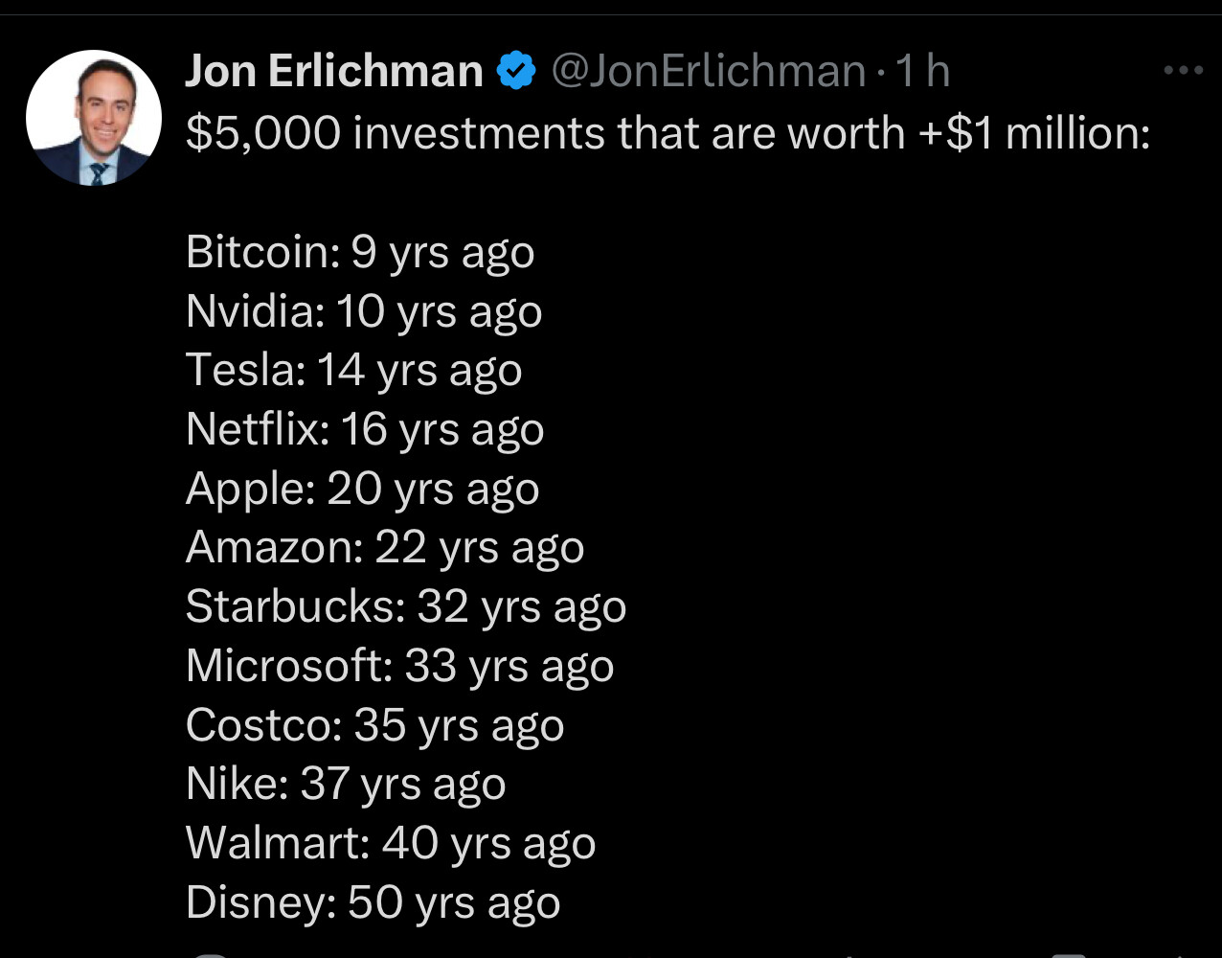Select the Bitcoin: 9 yrs ago line
Screen dimensions: 1222x958
(360, 253)
